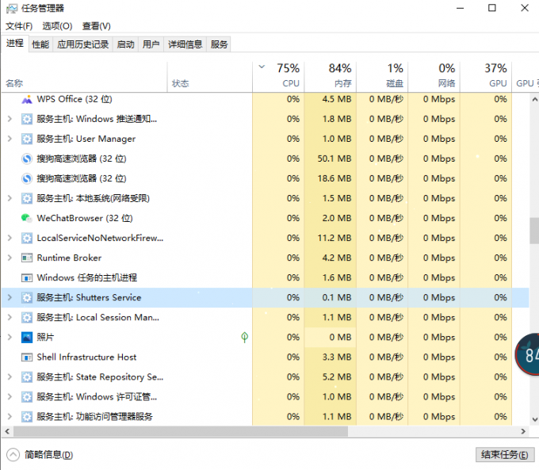Screen dimensions: 539x470
Task: Sort by the 名称 column header
Action: point(85,76)
